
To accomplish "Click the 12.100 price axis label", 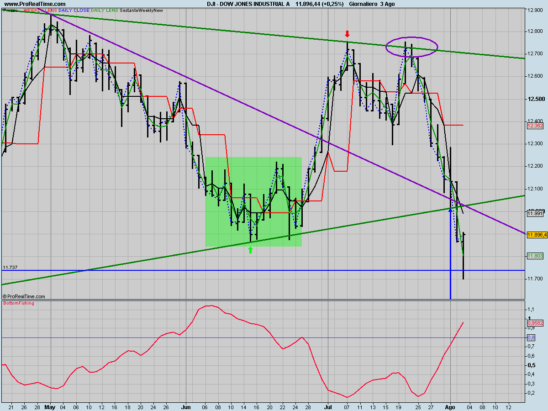I will click(535, 189).
